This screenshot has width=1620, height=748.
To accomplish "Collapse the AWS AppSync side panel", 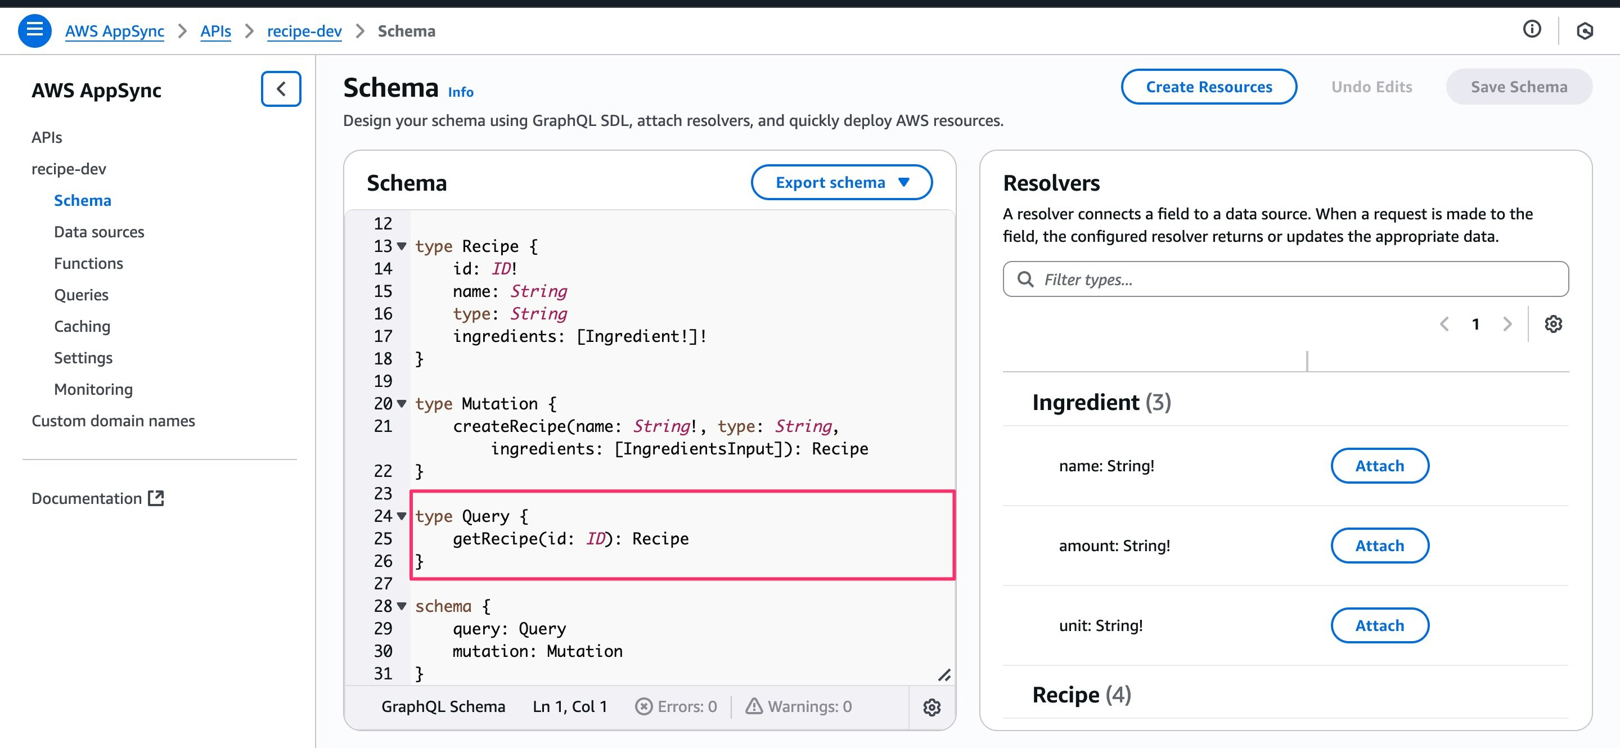I will tap(281, 89).
